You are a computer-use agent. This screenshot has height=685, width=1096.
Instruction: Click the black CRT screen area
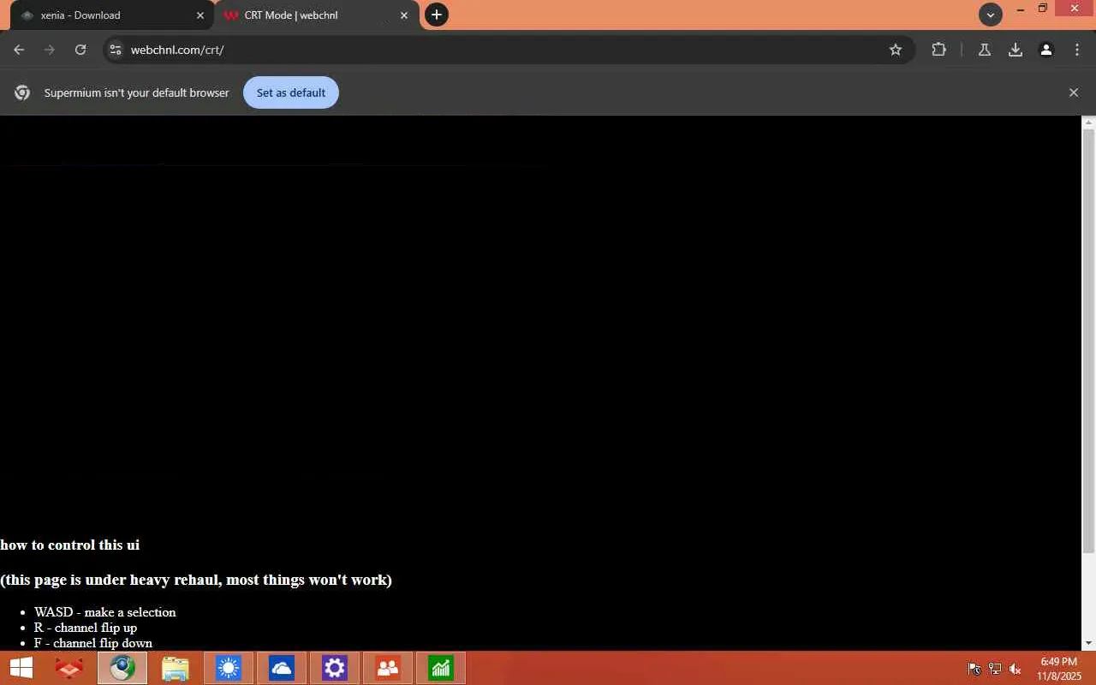click(x=541, y=321)
